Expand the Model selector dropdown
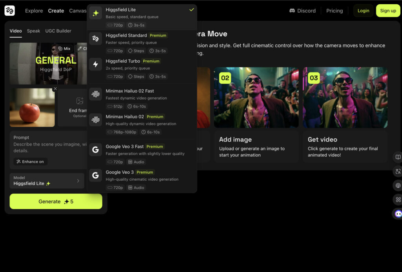Image resolution: width=402 pixels, height=272 pixels. [x=47, y=181]
